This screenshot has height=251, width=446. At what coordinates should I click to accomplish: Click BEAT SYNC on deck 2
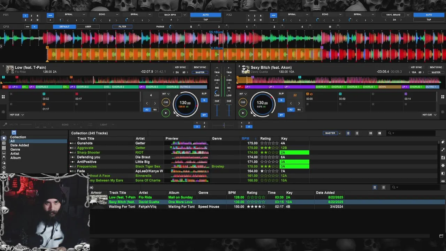point(436,67)
